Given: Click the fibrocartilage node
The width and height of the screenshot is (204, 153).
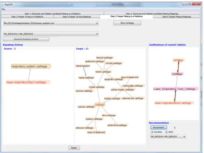Looking at the screenshot, I should [x=109, y=115].
